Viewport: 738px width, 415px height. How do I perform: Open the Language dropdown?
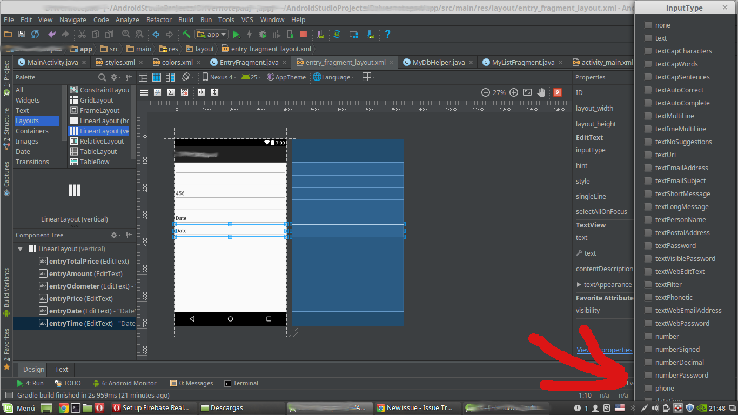(334, 77)
